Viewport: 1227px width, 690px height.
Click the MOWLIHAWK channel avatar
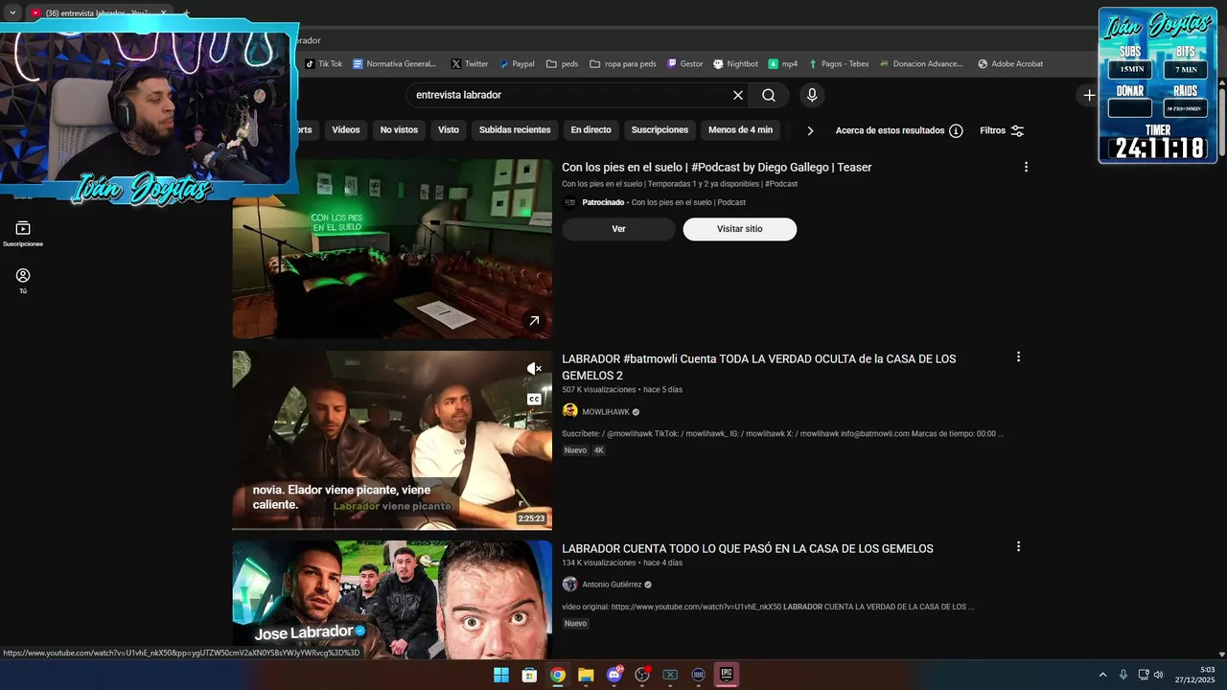(x=570, y=411)
